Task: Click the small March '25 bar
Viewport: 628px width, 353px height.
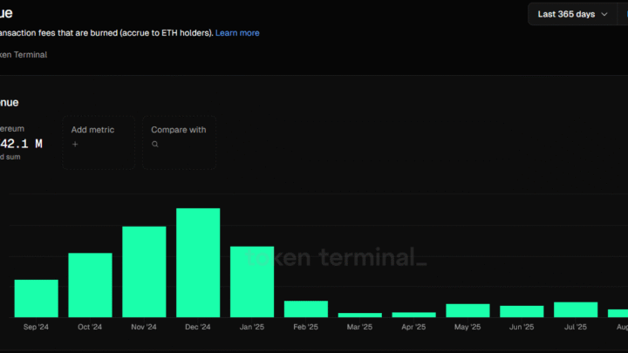Action: click(x=360, y=315)
